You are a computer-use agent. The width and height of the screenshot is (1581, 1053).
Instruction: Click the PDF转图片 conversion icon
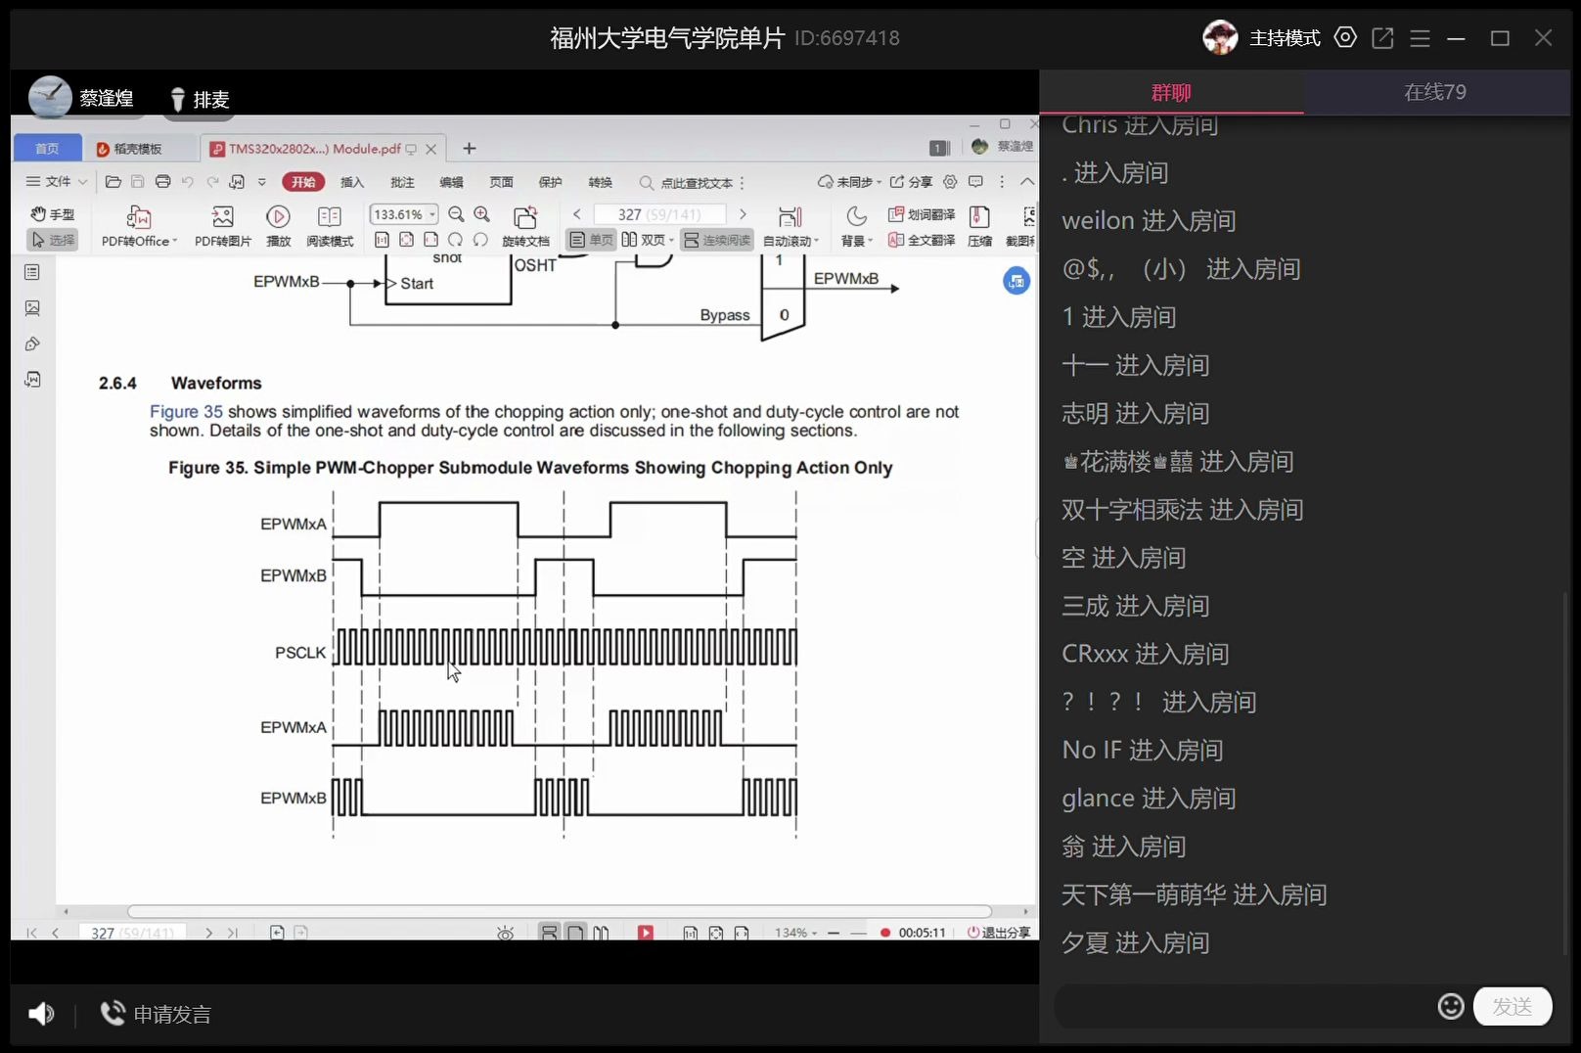(221, 225)
